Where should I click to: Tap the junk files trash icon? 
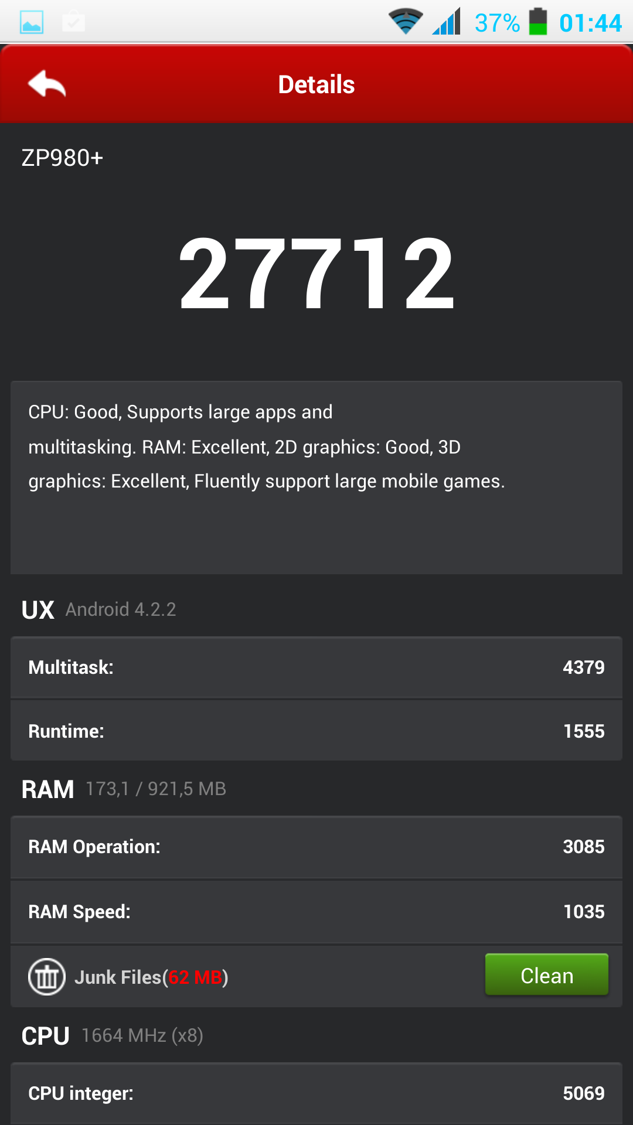pos(47,976)
